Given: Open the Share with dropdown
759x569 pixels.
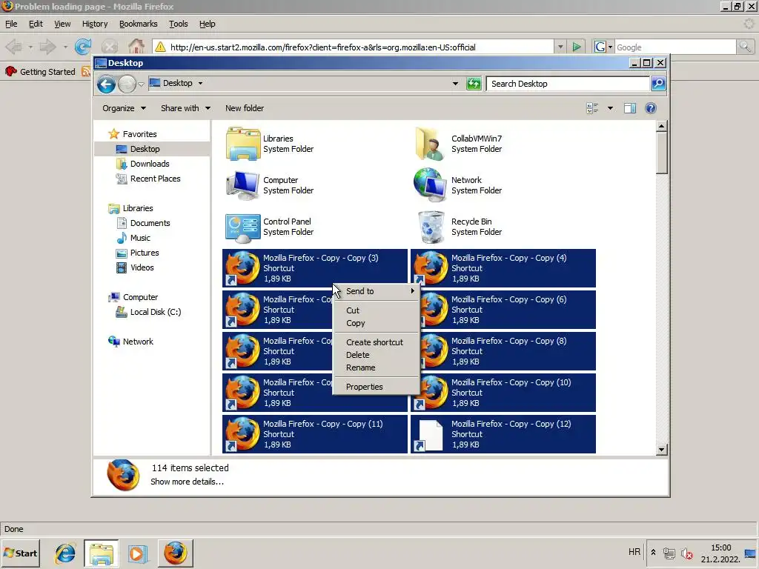Looking at the screenshot, I should (185, 108).
